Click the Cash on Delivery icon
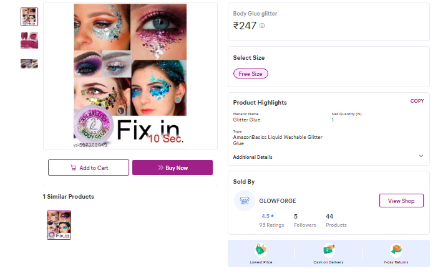This screenshot has height=279, width=438. pyautogui.click(x=329, y=250)
